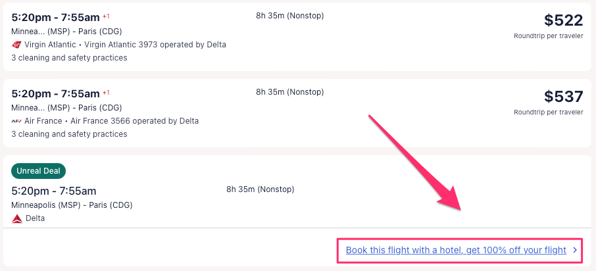Screen dimensions: 596x271
Task: Open cleaning and safety practices for Air France
Action: tap(69, 134)
